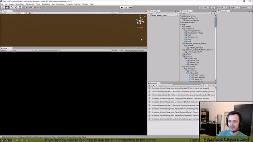
Task: Click the Project panel search field
Action: pyautogui.click(x=199, y=13)
